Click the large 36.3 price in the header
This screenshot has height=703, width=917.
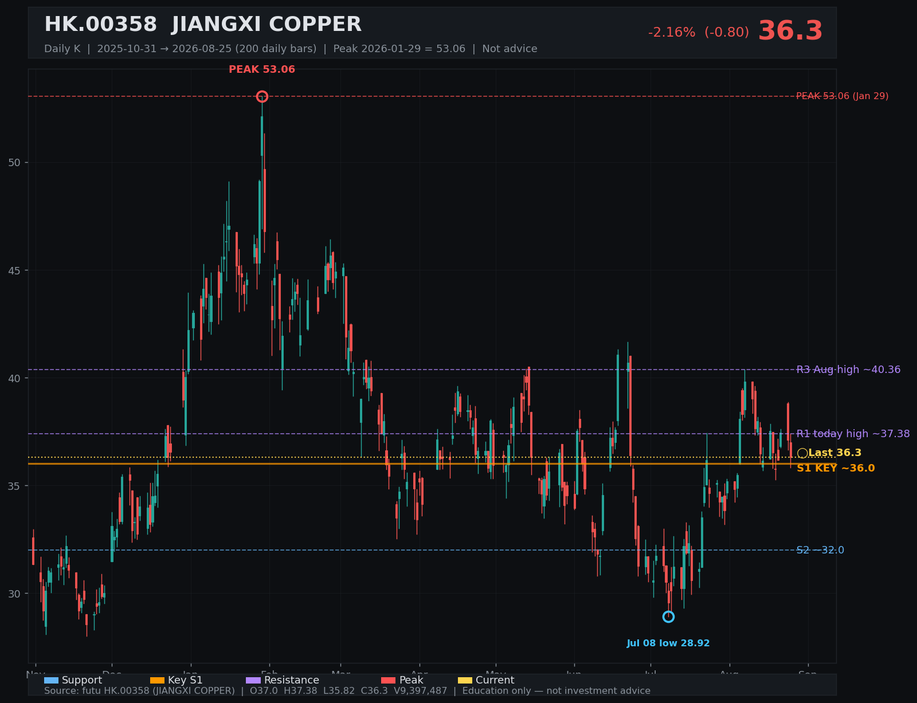(x=790, y=31)
